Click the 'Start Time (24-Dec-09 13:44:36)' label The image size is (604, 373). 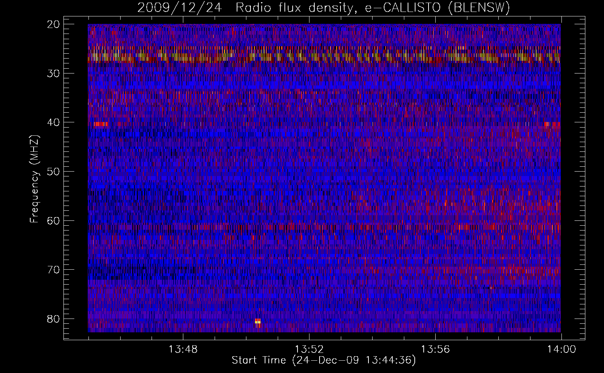click(324, 360)
